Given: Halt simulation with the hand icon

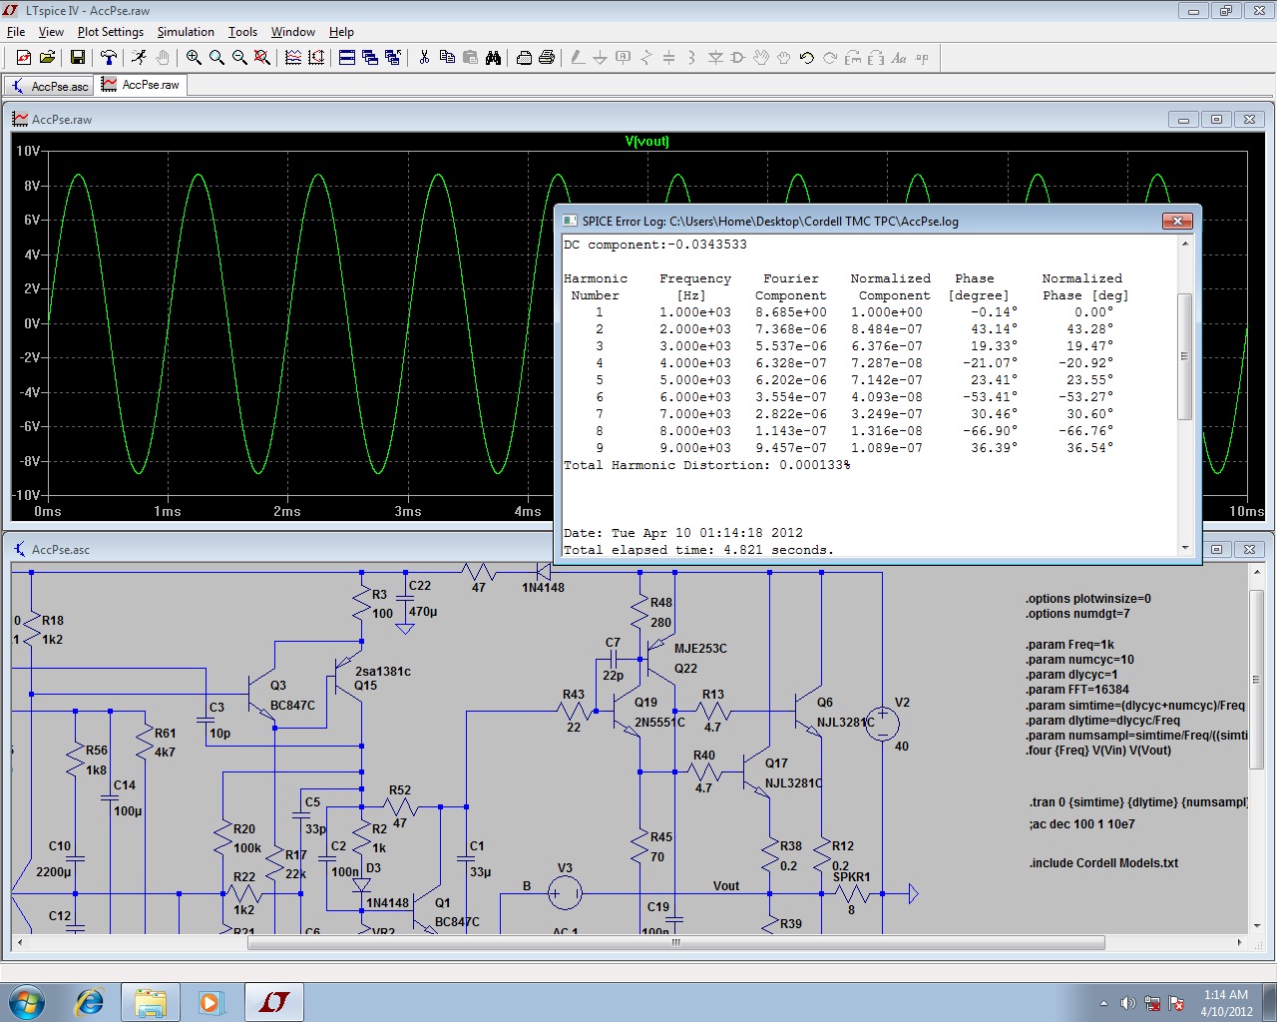Looking at the screenshot, I should pyautogui.click(x=162, y=58).
